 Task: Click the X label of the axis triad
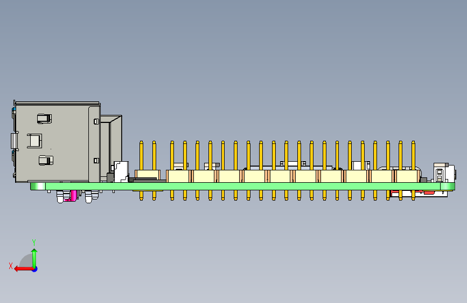pyautogui.click(x=11, y=266)
